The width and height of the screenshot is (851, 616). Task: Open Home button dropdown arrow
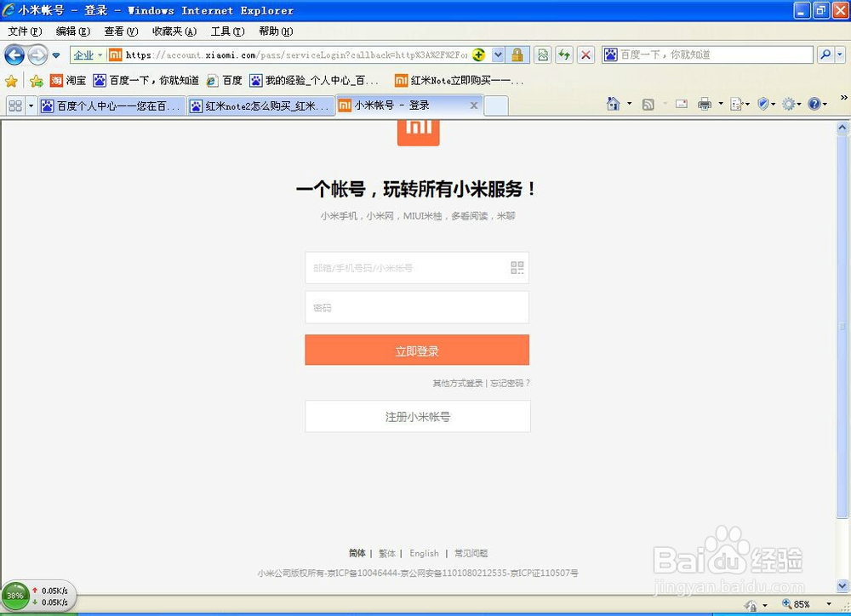630,103
